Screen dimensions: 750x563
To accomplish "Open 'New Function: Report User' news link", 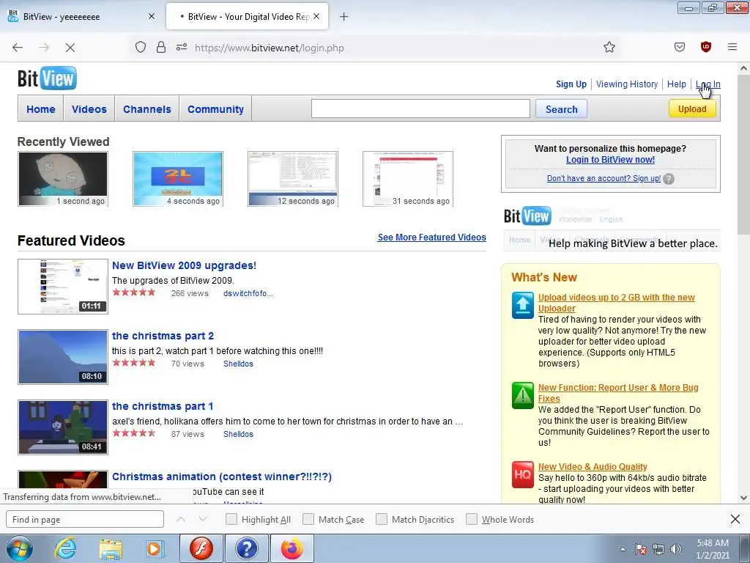I will click(x=618, y=393).
